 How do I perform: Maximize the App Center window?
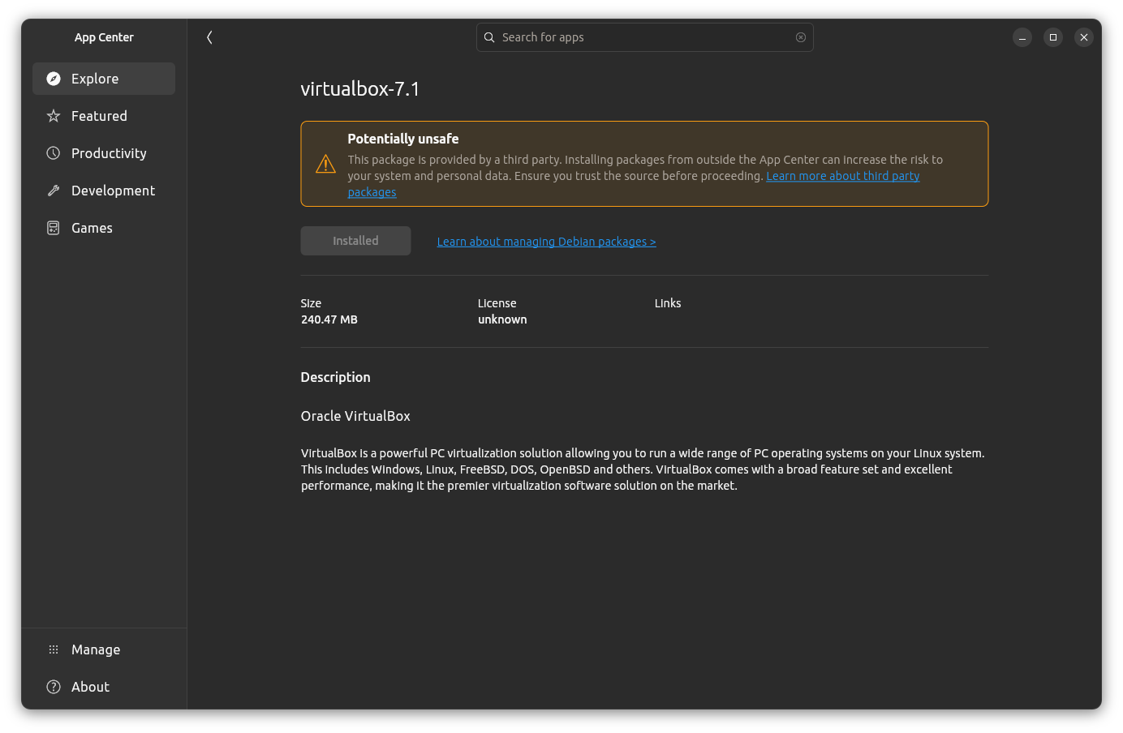tap(1053, 37)
